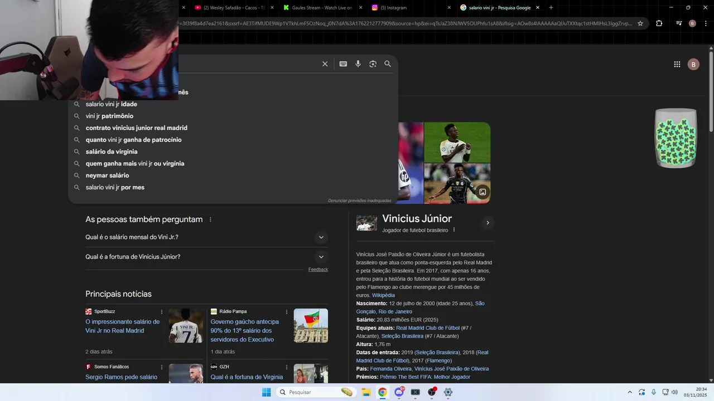The image size is (714, 401).
Task: Search by image with the Lens icon
Action: point(373,64)
